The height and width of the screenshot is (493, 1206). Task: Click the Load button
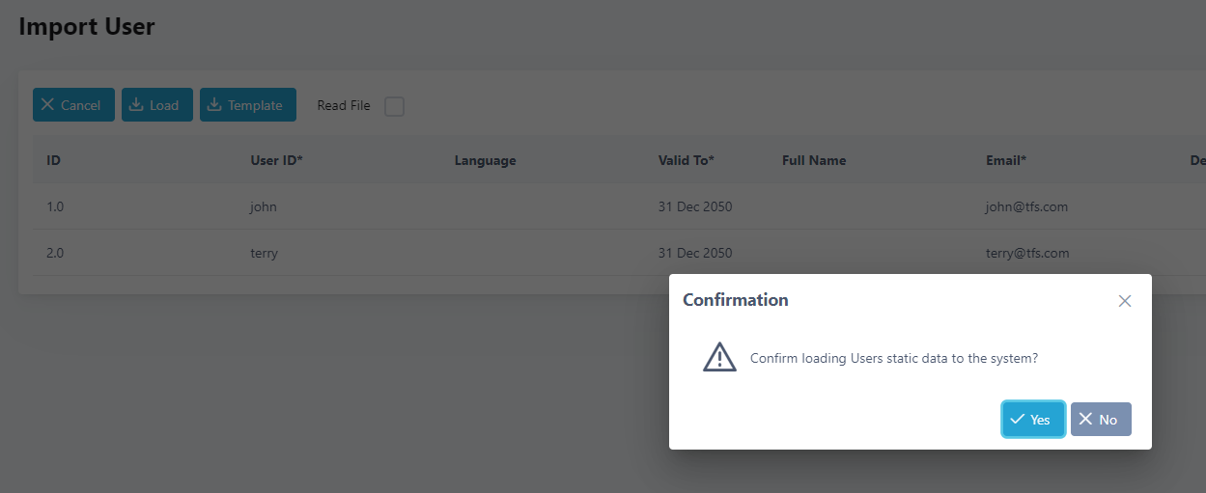157,105
